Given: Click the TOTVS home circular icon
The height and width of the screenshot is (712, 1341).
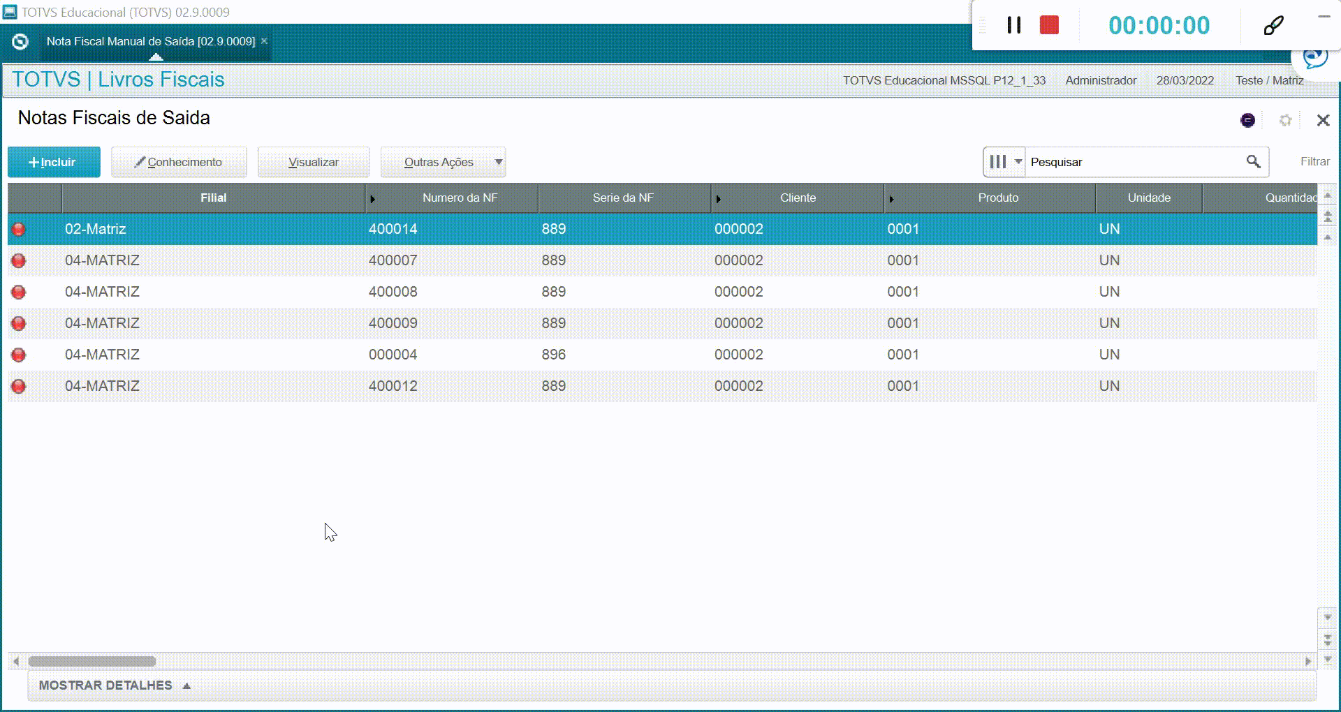Looking at the screenshot, I should (x=20, y=42).
